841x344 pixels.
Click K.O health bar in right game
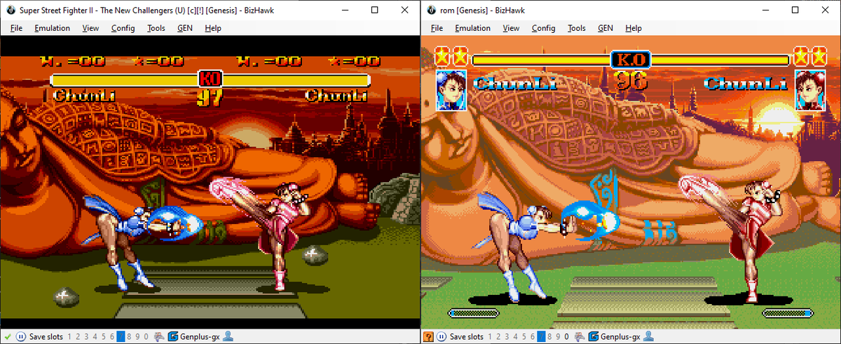click(x=631, y=60)
